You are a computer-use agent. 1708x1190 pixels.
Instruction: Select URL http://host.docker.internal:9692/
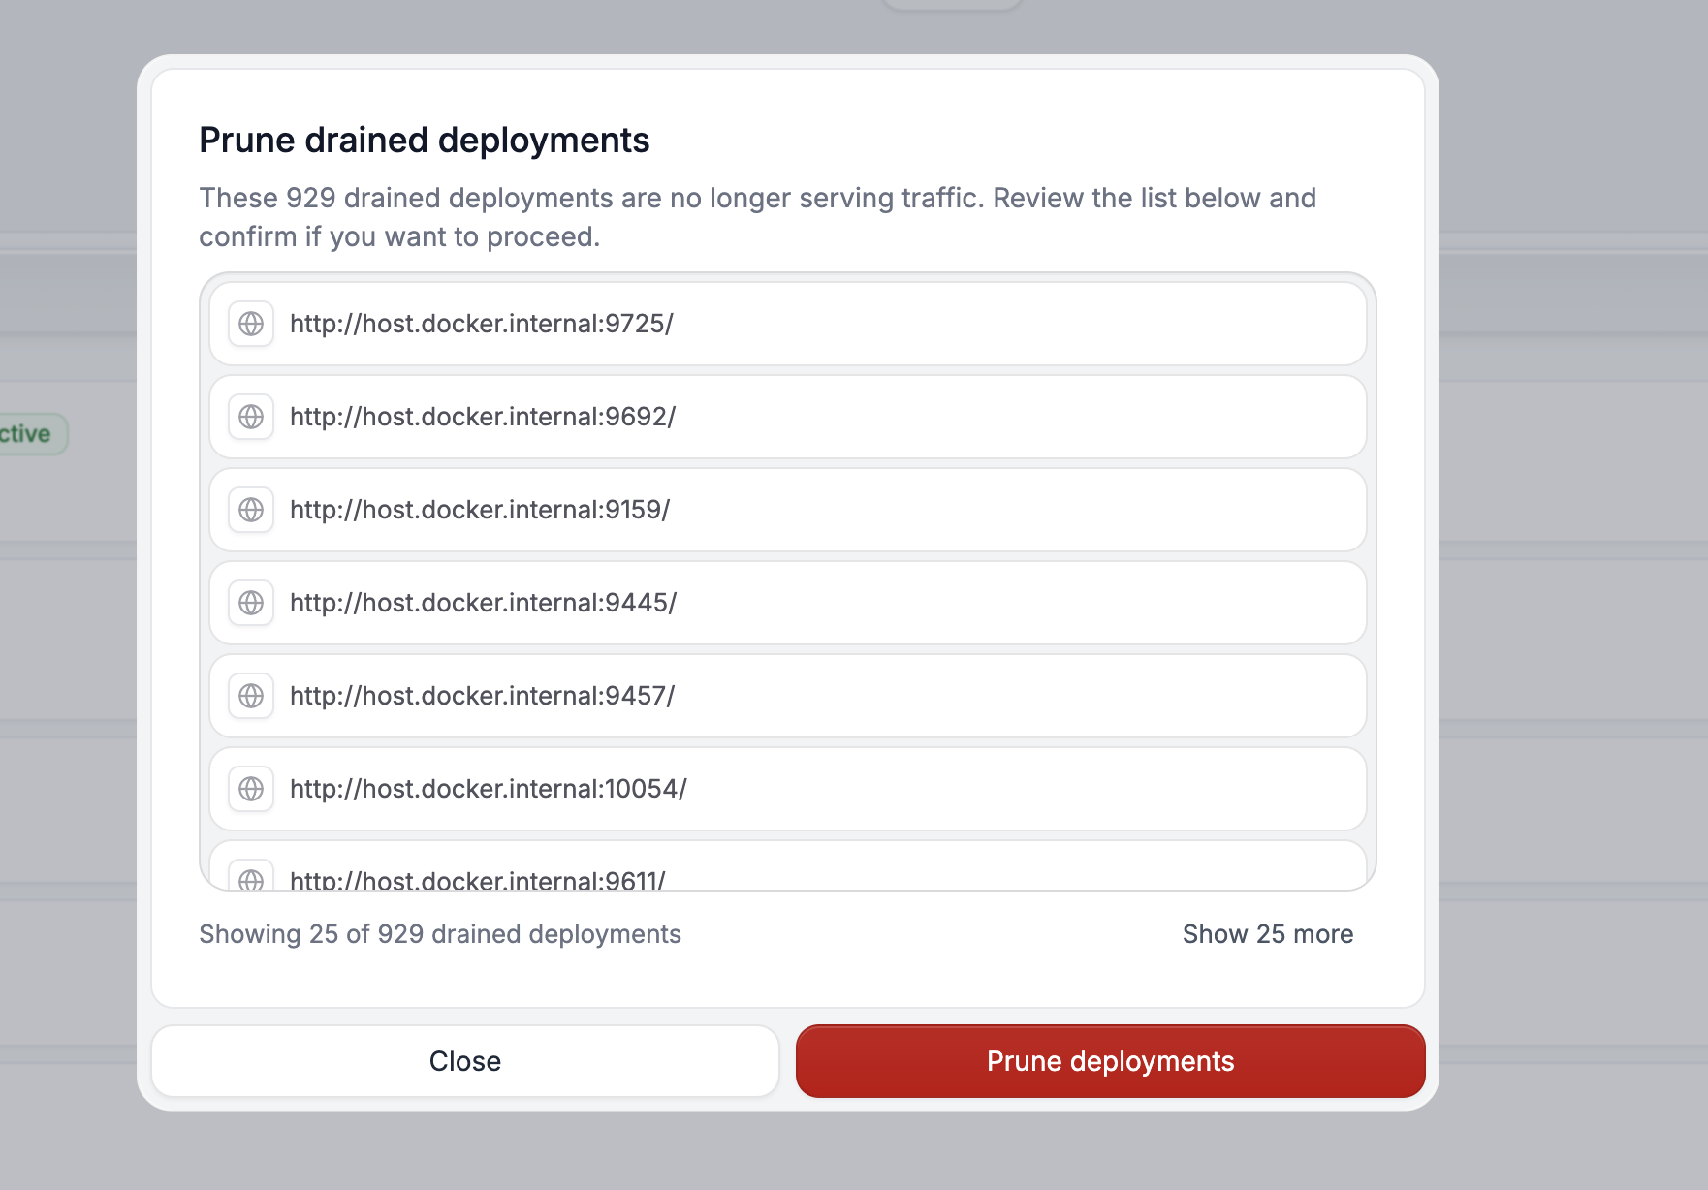coord(483,417)
